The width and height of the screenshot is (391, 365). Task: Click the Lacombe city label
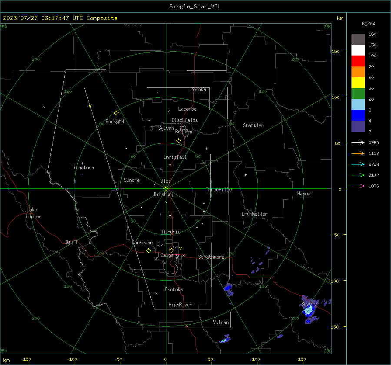coord(187,109)
